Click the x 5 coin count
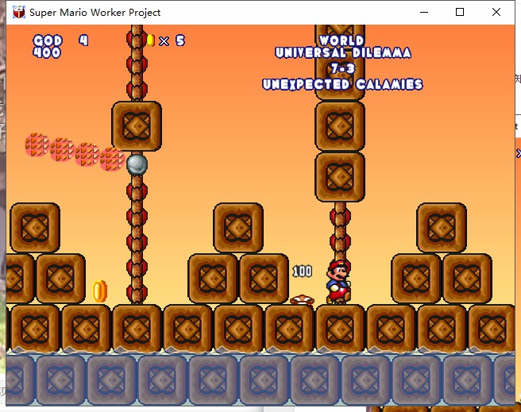 (x=172, y=40)
